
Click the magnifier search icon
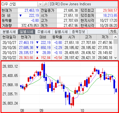46,4
